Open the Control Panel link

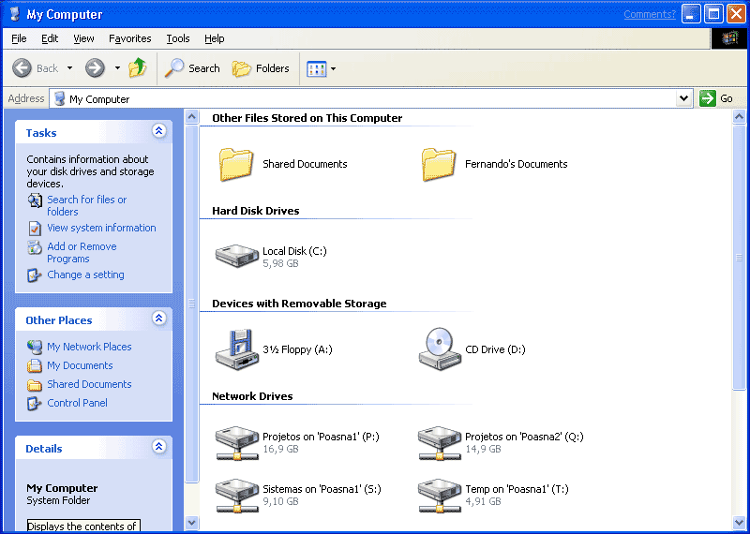[x=77, y=403]
